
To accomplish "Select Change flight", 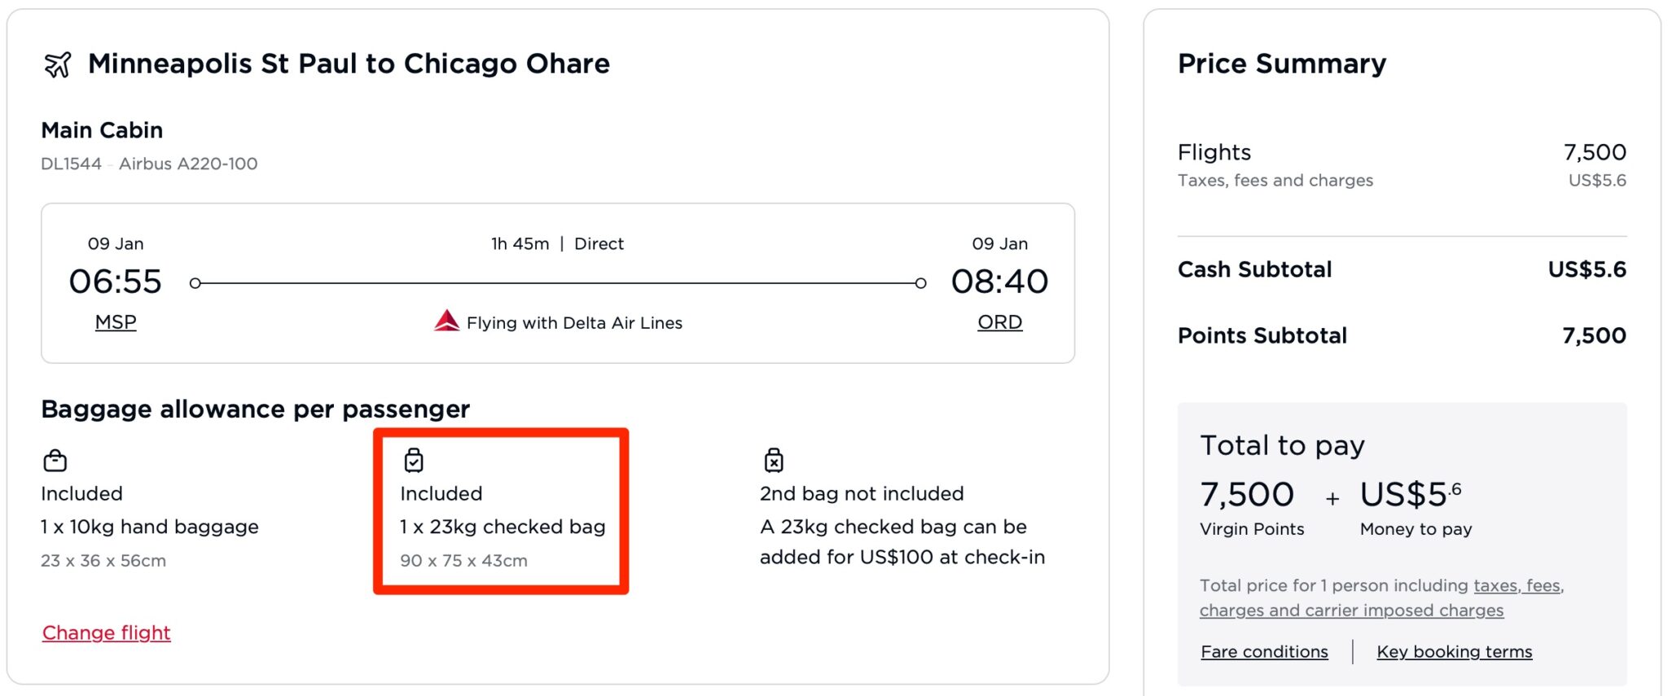I will (x=106, y=633).
